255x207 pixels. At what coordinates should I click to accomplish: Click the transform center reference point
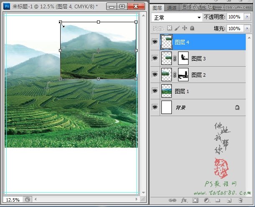point(98,50)
